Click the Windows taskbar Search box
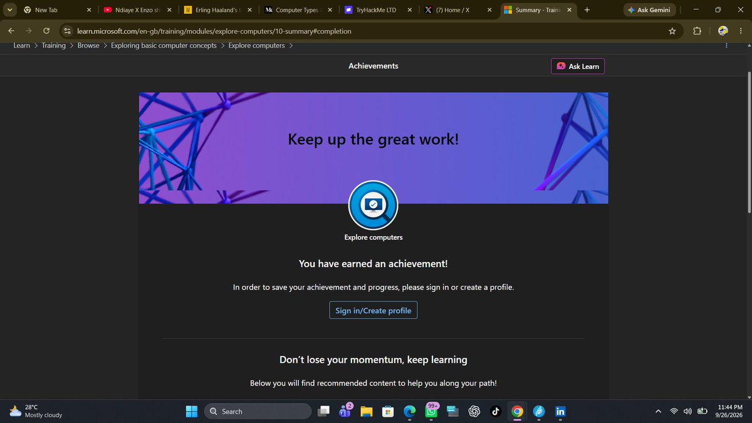Image resolution: width=752 pixels, height=423 pixels. [258, 411]
